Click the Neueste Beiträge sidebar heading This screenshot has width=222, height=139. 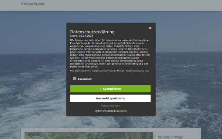click(170, 137)
